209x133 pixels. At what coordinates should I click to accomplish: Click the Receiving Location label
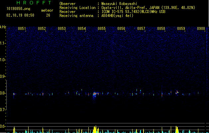pos(77,8)
